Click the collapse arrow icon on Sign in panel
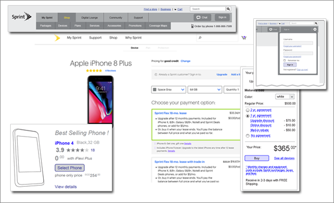 tap(314, 30)
